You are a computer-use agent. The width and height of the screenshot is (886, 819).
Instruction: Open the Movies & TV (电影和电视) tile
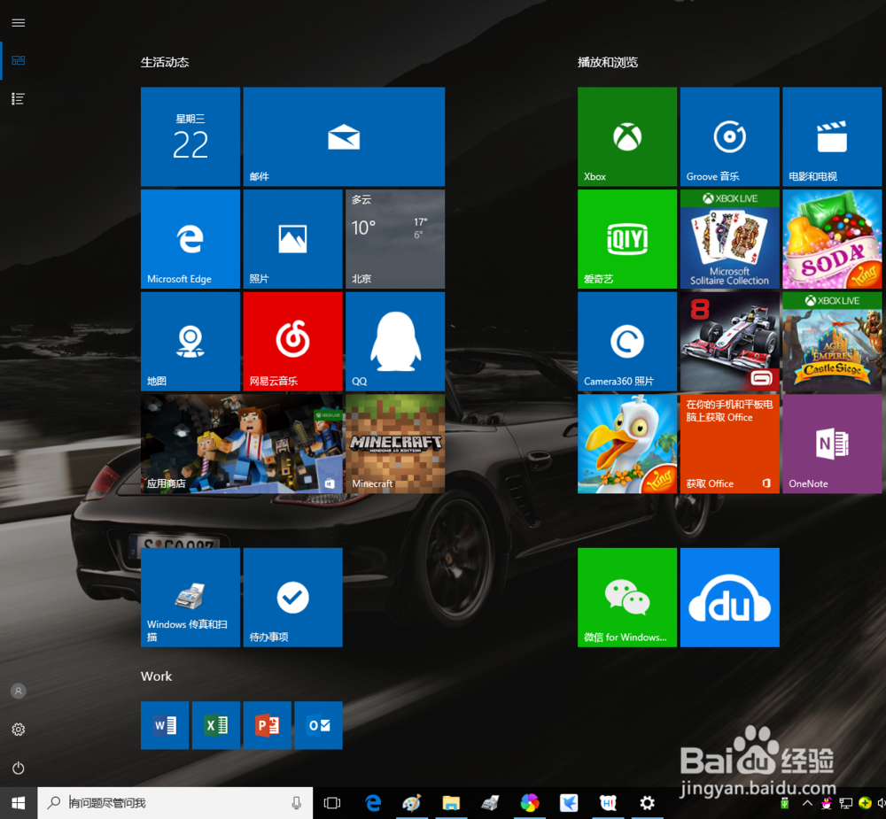(832, 136)
